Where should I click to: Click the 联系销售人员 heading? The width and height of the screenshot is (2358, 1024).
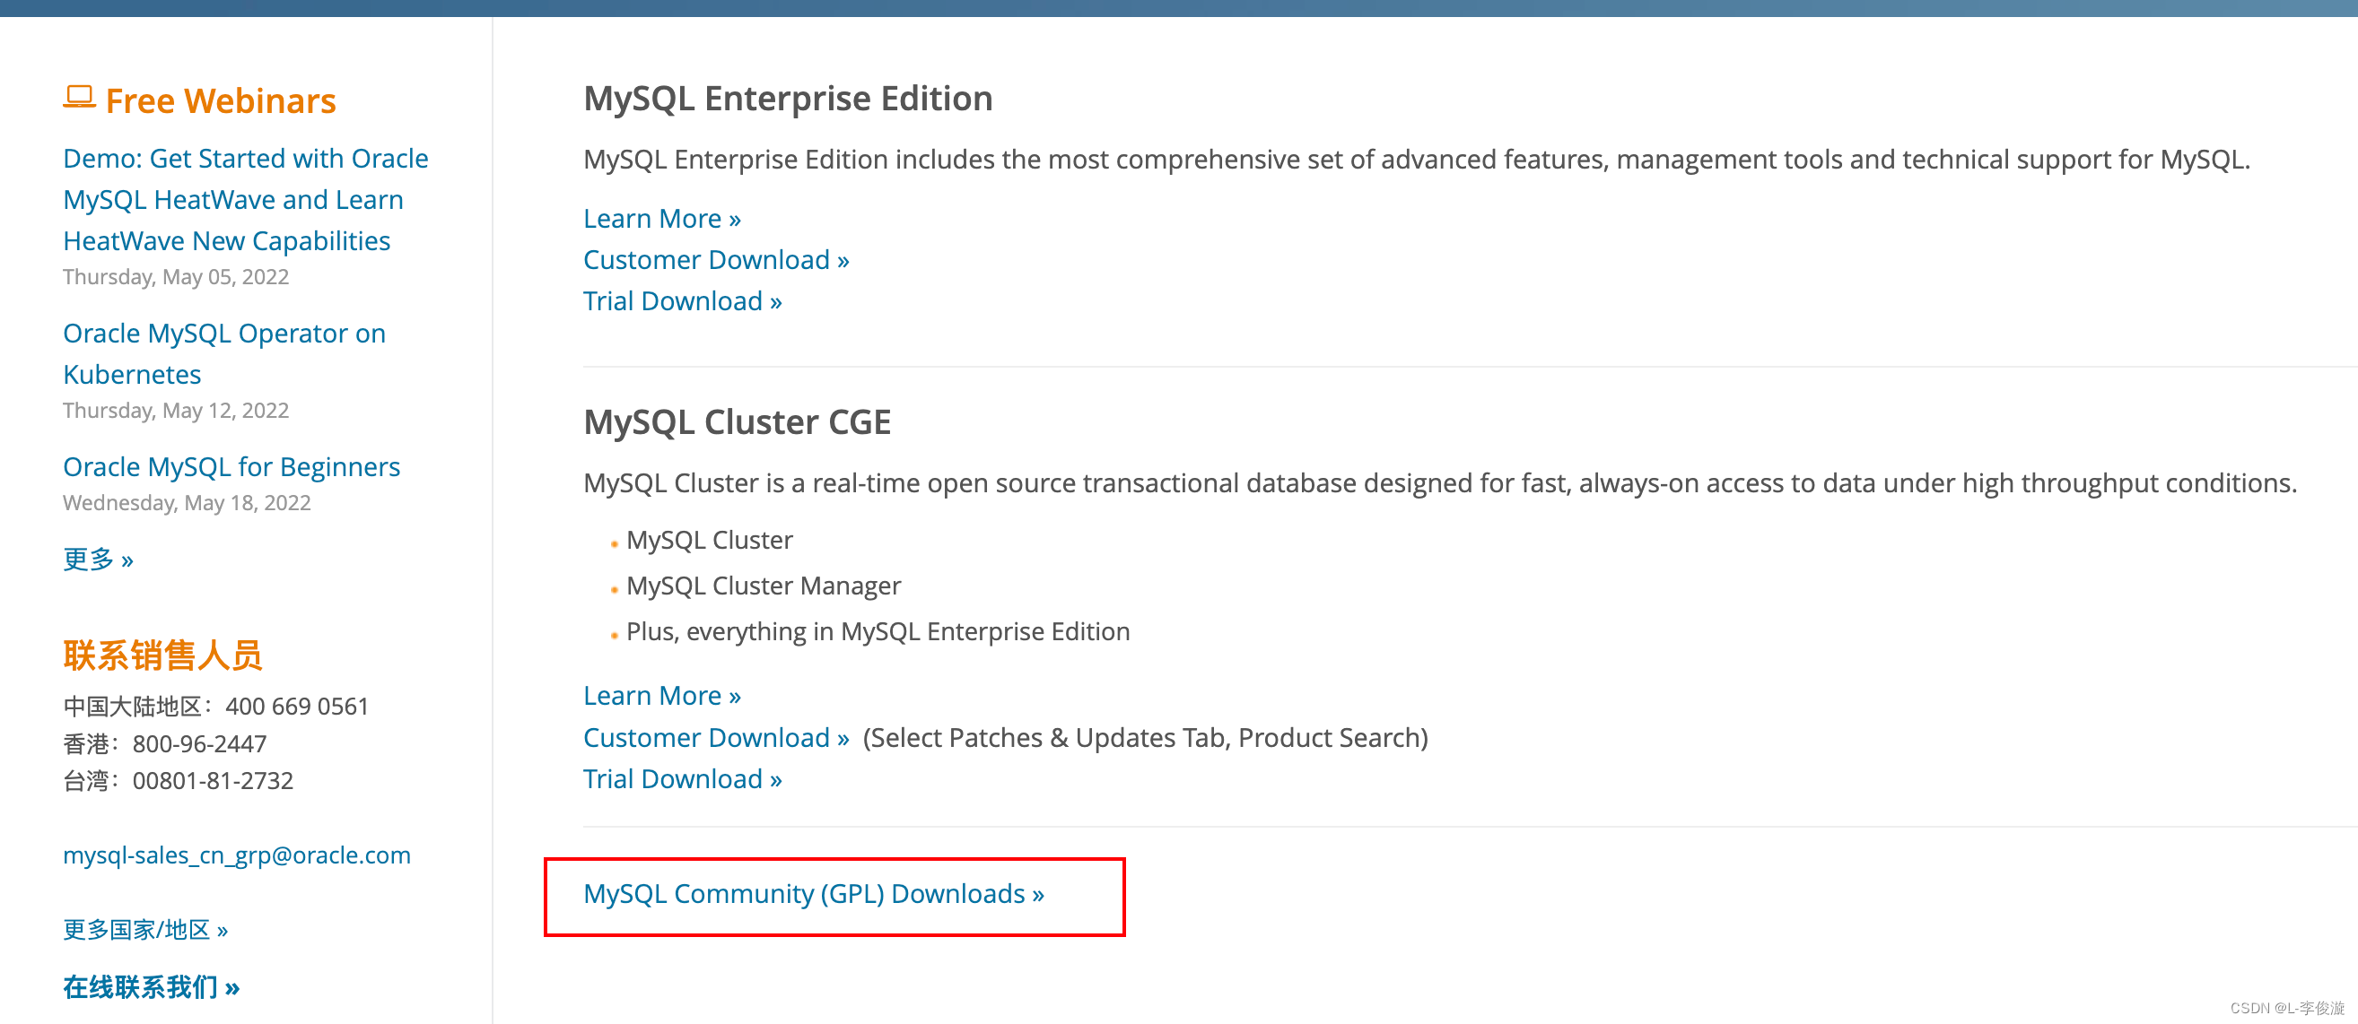click(x=163, y=655)
